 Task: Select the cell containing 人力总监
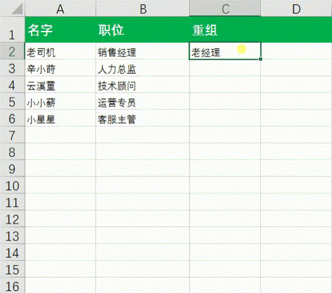[x=142, y=68]
